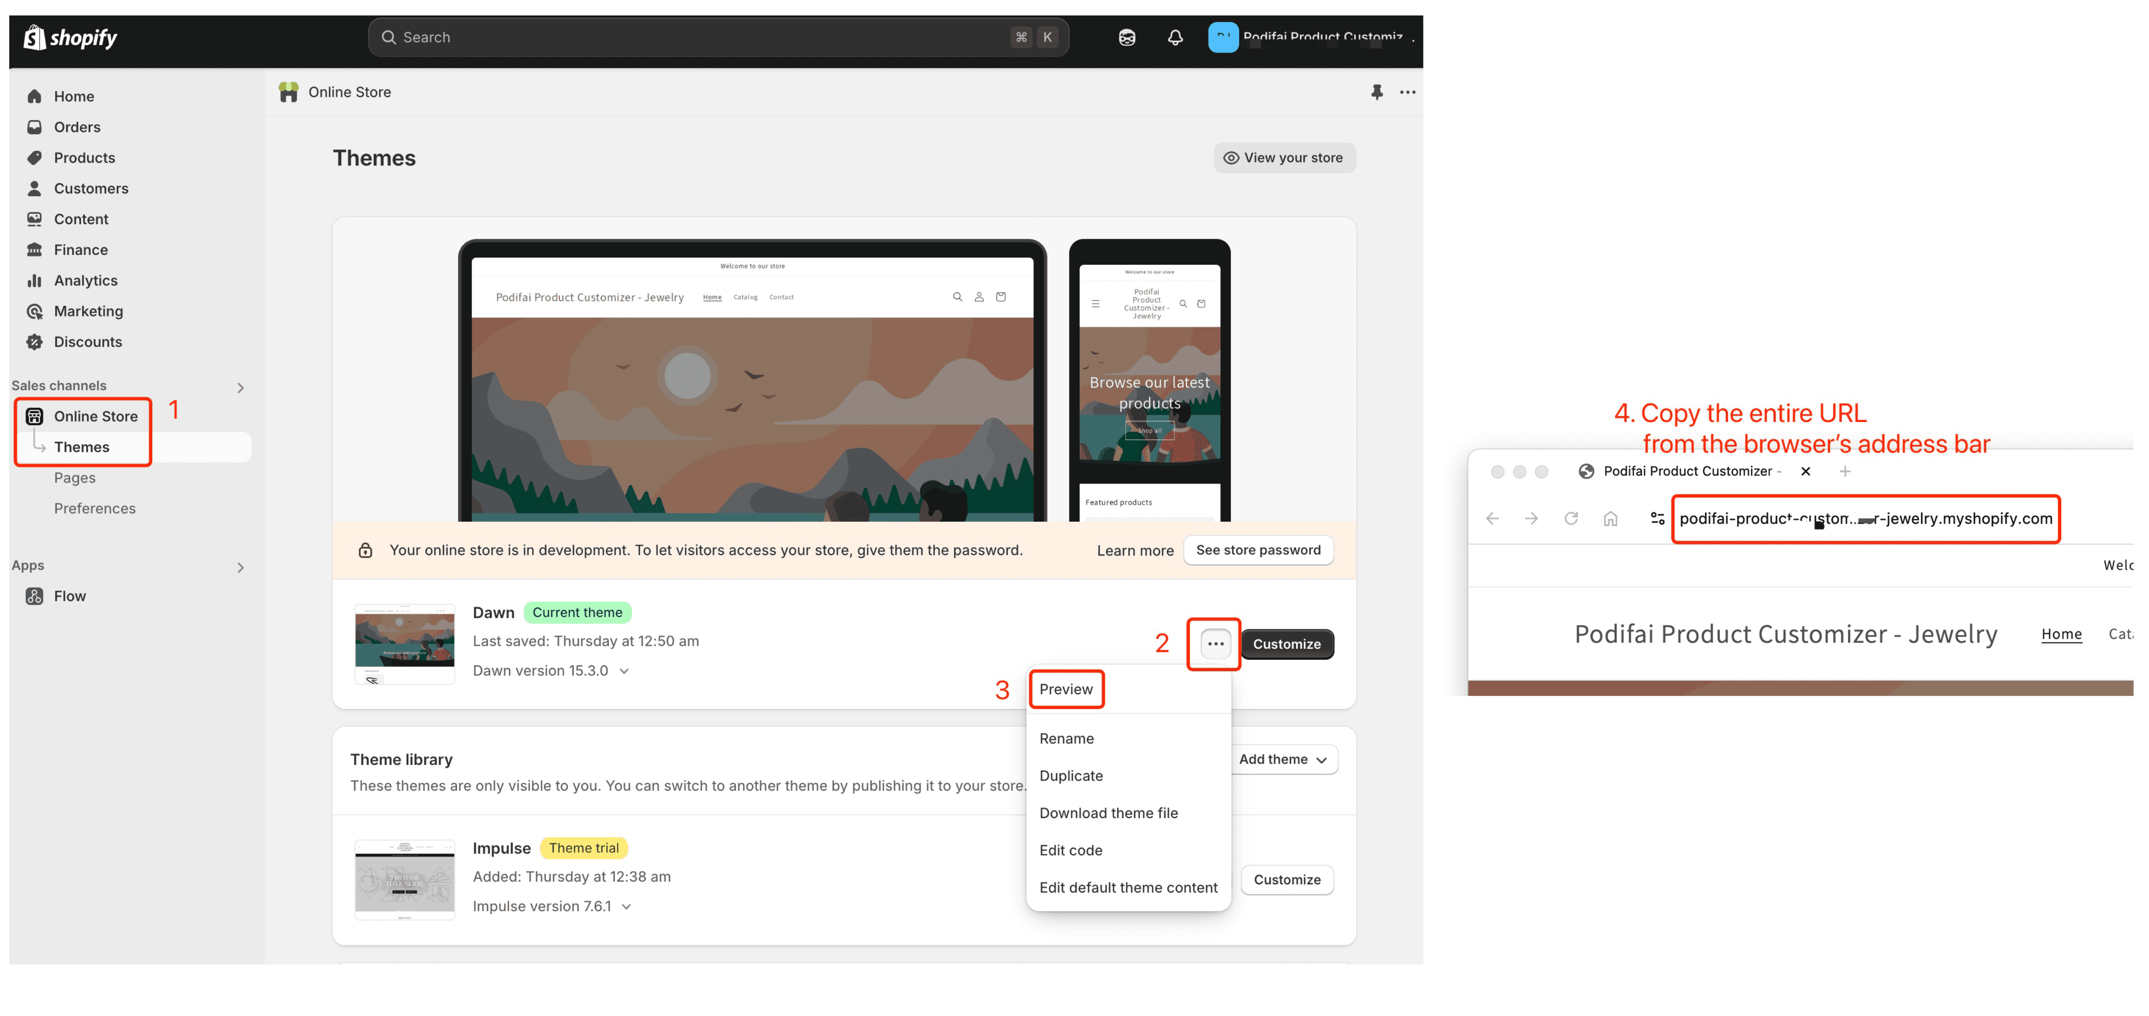Viewport: 2149px width, 1016px height.
Task: Open the Customers section
Action: point(90,188)
